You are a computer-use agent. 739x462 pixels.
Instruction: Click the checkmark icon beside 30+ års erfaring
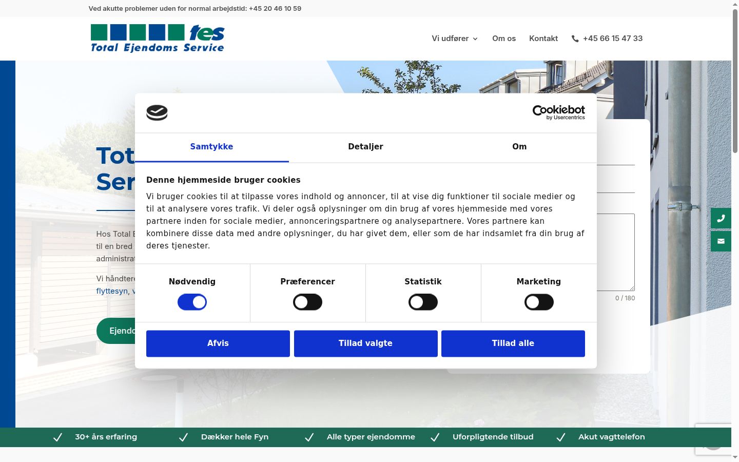tap(58, 437)
